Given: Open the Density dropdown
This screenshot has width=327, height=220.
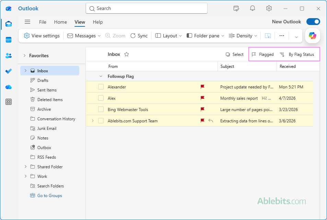Looking at the screenshot, I should pyautogui.click(x=243, y=36).
